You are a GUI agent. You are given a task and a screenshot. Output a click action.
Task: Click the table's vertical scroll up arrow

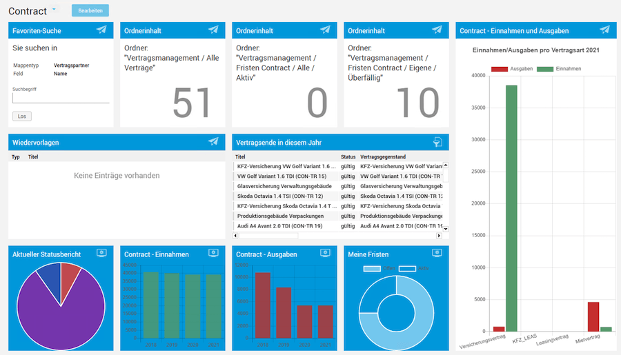[x=446, y=165]
